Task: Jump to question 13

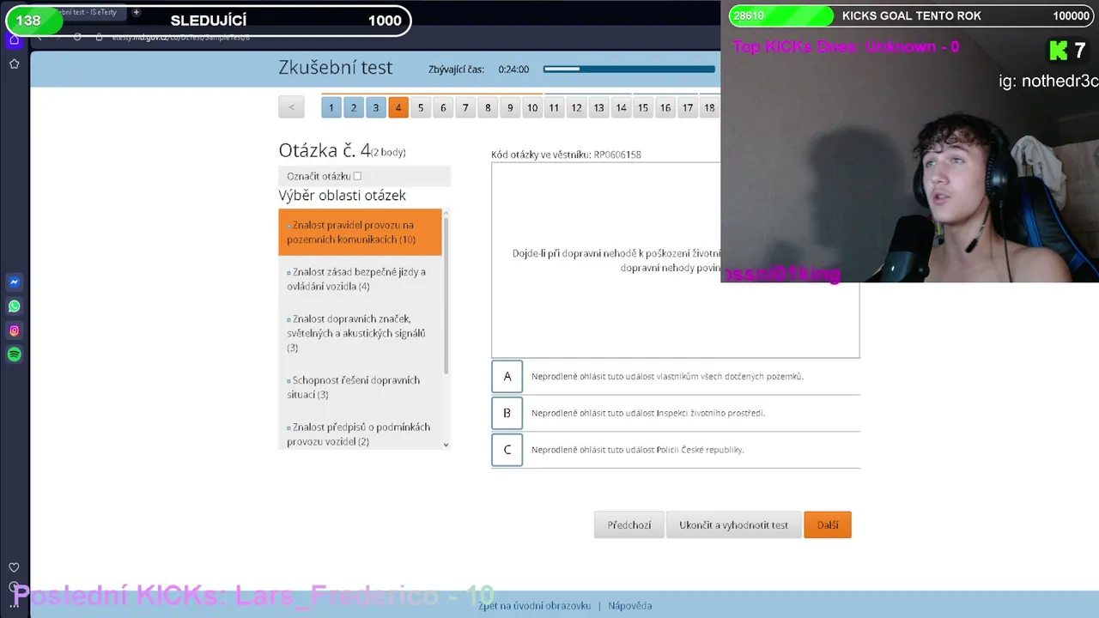Action: tap(598, 107)
